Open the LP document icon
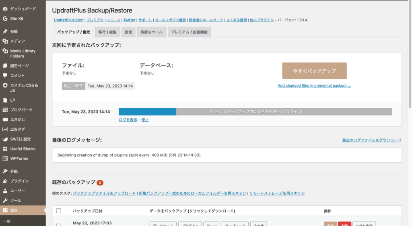 (5, 100)
